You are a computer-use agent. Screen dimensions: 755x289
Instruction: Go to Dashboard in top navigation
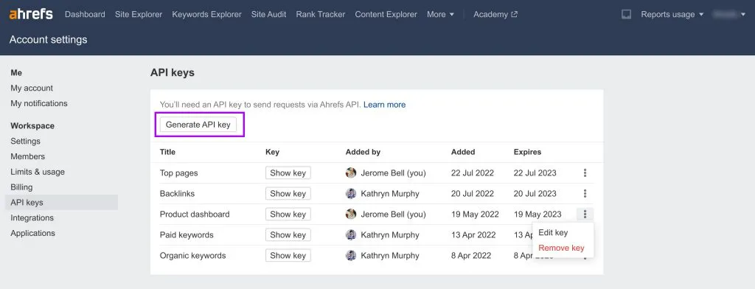(x=85, y=15)
